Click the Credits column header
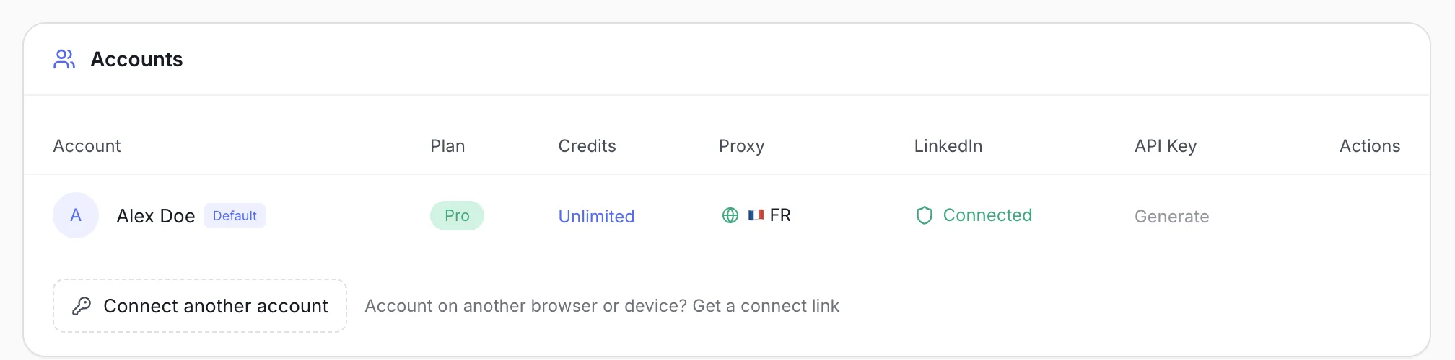The height and width of the screenshot is (360, 1455). click(587, 146)
